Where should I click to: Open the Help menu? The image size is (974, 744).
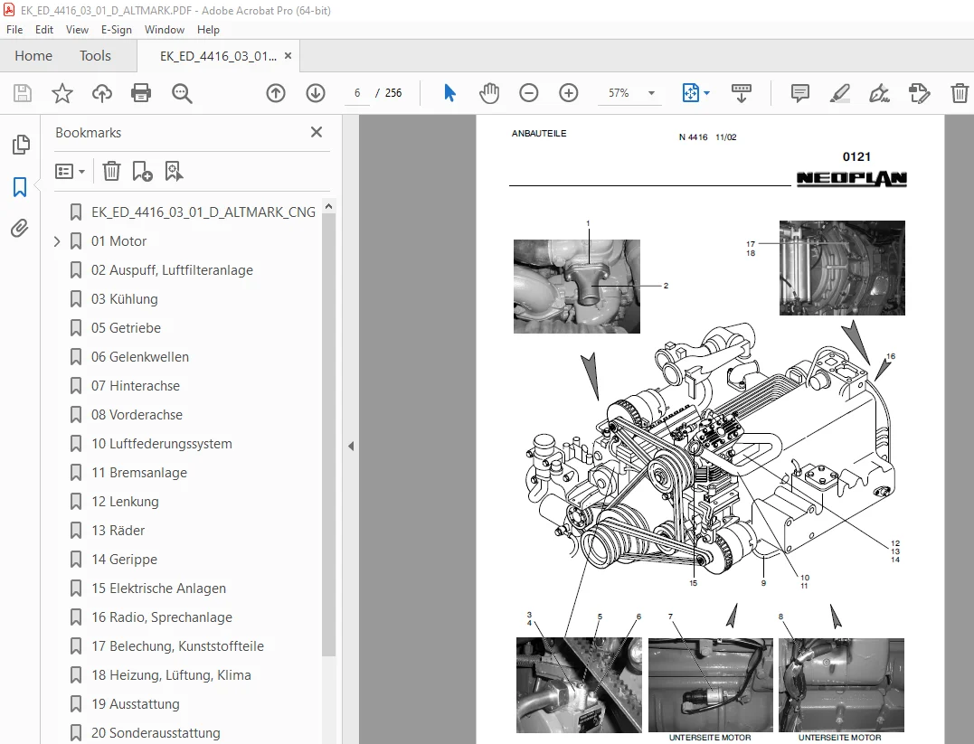tap(208, 29)
